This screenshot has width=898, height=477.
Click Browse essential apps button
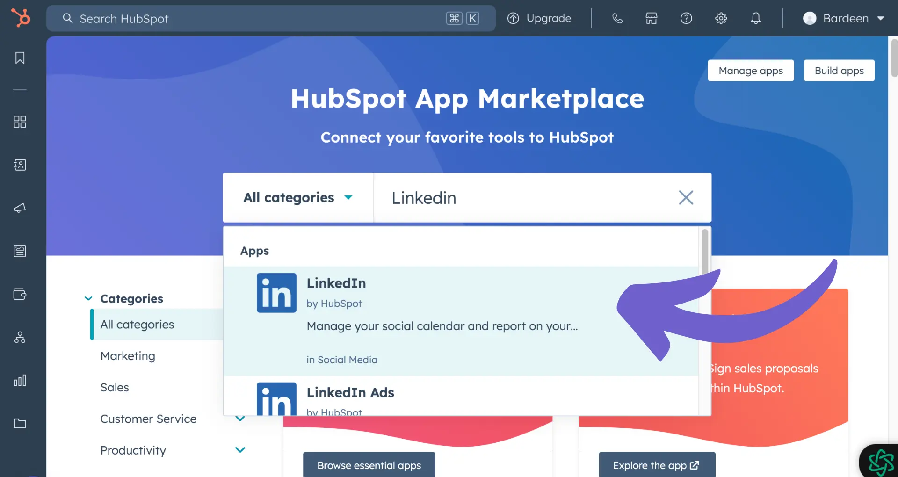click(369, 465)
